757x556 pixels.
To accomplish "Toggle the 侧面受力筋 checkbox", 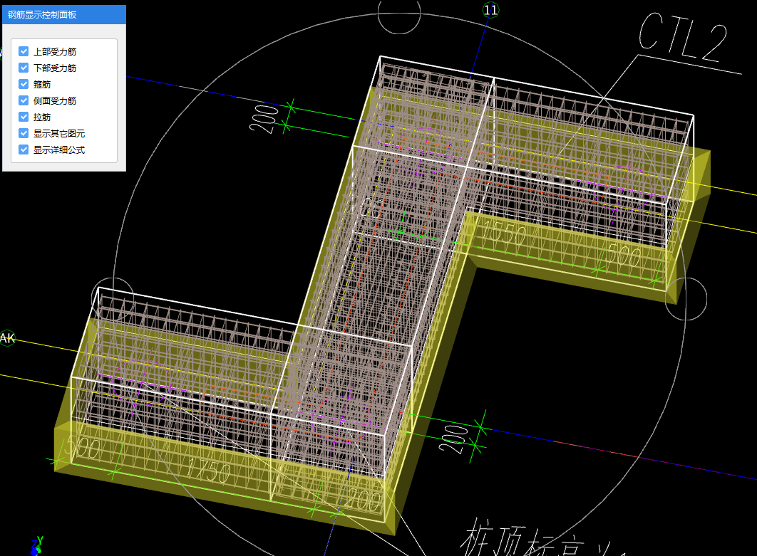I will (x=24, y=100).
